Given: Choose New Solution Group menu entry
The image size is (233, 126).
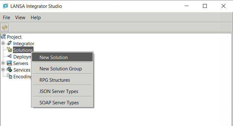Looking at the screenshot, I should [x=62, y=69].
